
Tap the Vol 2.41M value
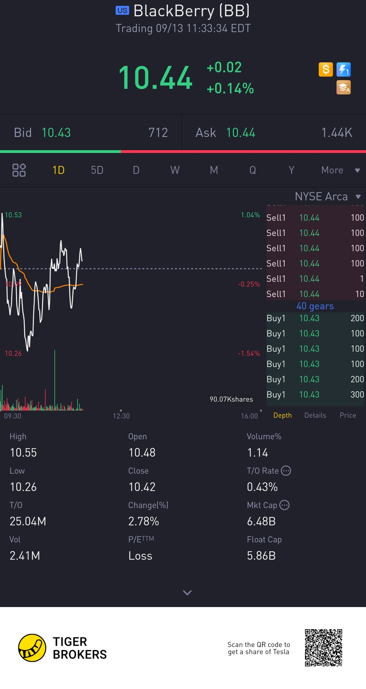coord(25,556)
